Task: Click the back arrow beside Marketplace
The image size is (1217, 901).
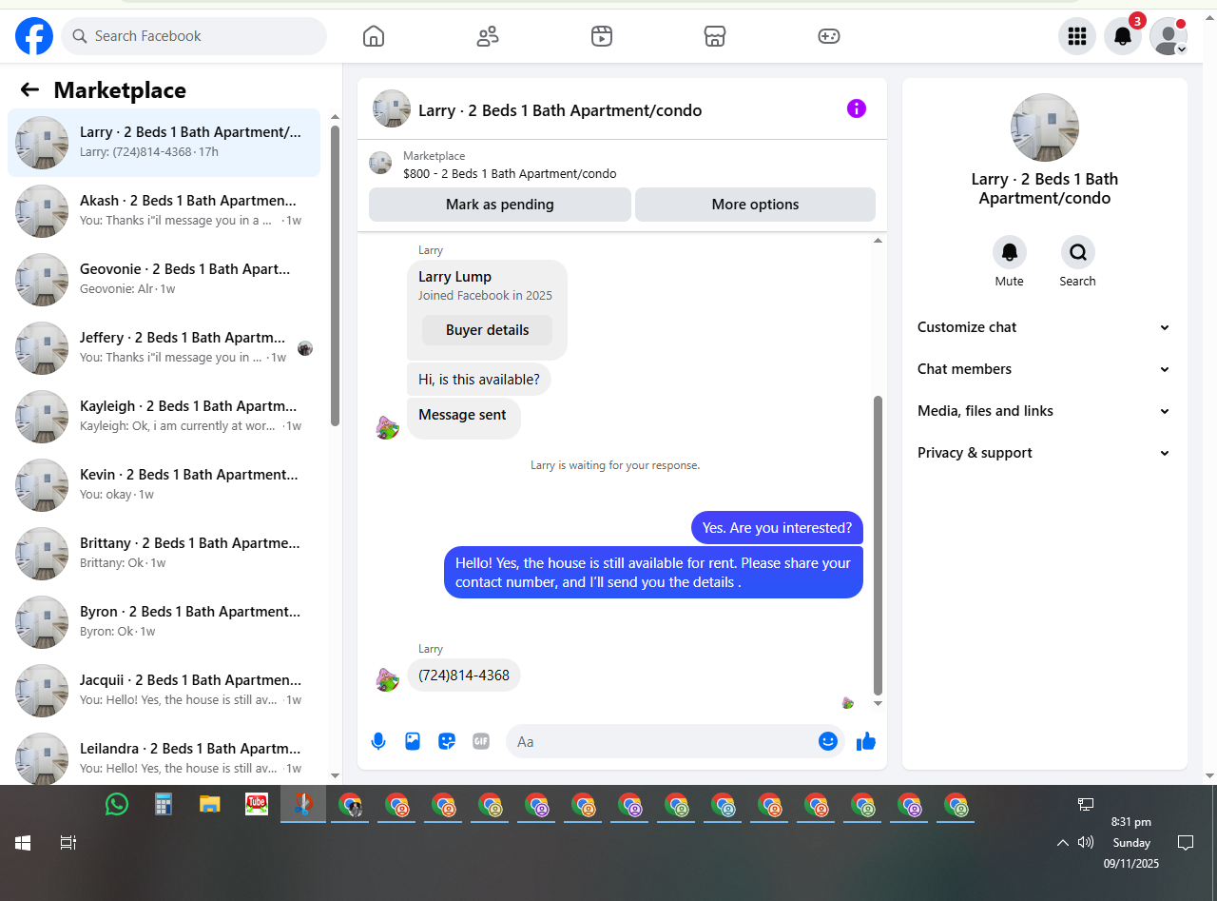Action: click(x=29, y=89)
